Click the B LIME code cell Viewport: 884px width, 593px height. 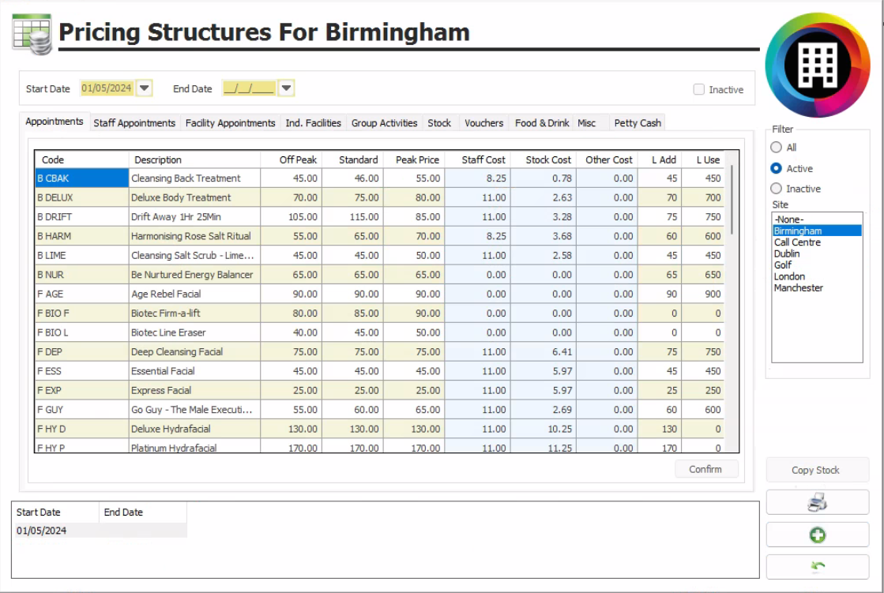coord(81,255)
